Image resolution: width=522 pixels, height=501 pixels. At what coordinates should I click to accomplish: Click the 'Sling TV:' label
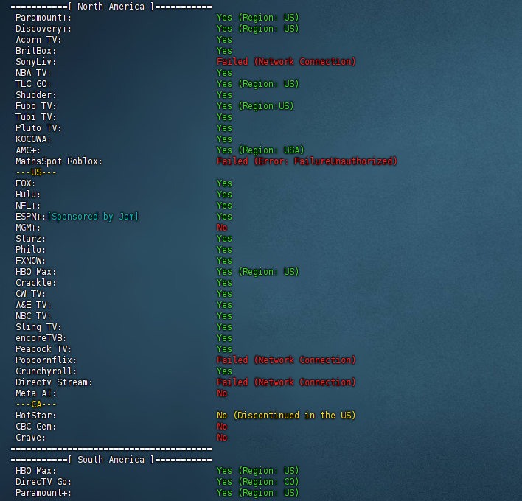38,327
